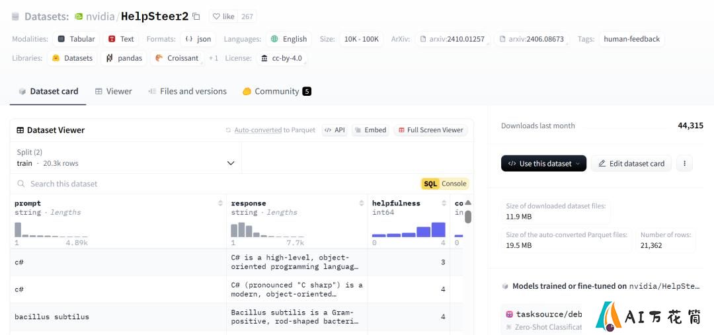Screen dimensions: 714x335
Task: Switch to the Dataset card tab
Action: pyautogui.click(x=48, y=91)
